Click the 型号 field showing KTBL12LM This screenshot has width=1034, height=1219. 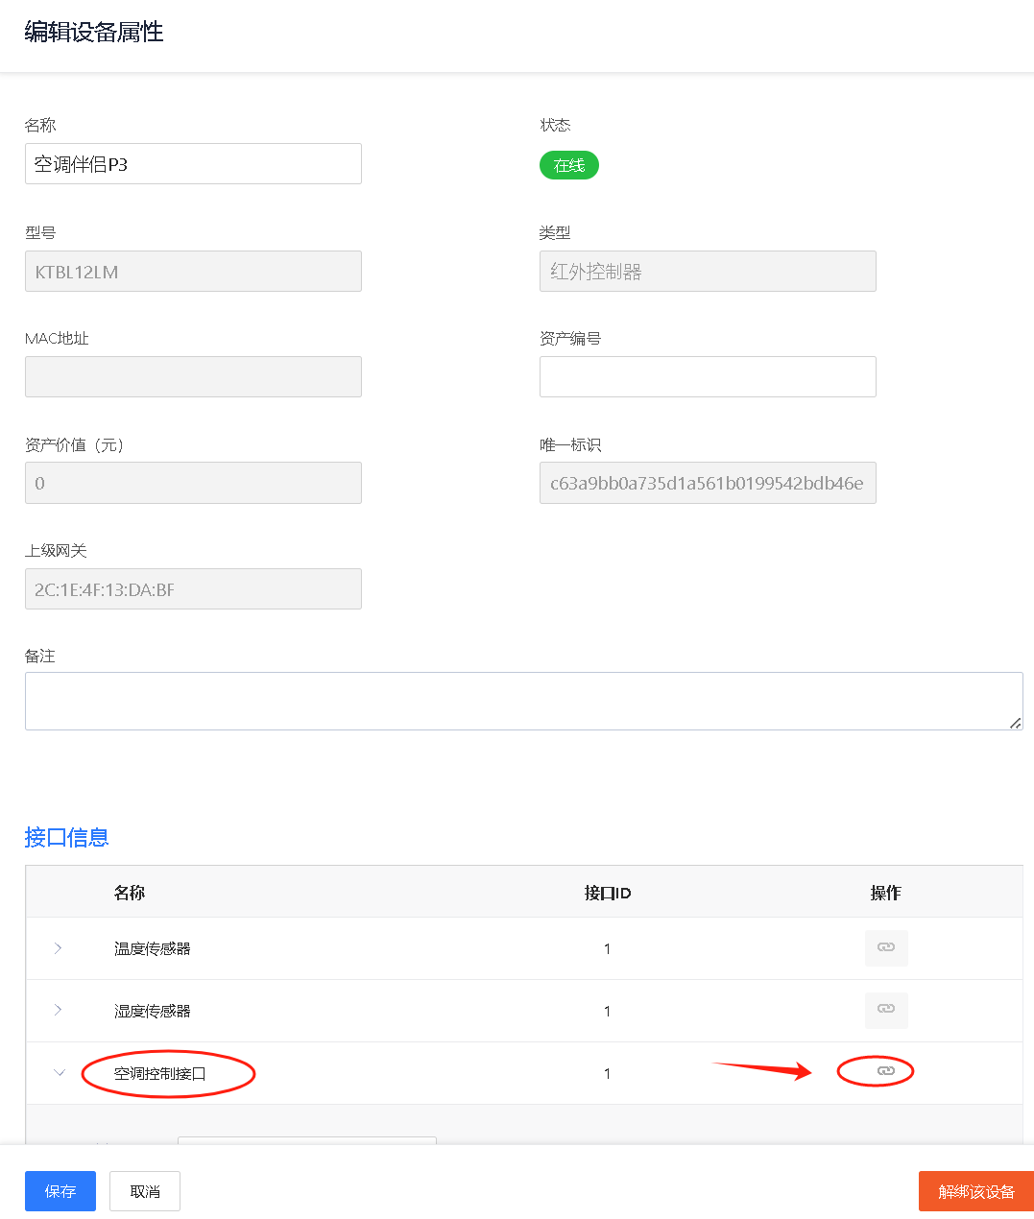pyautogui.click(x=193, y=272)
